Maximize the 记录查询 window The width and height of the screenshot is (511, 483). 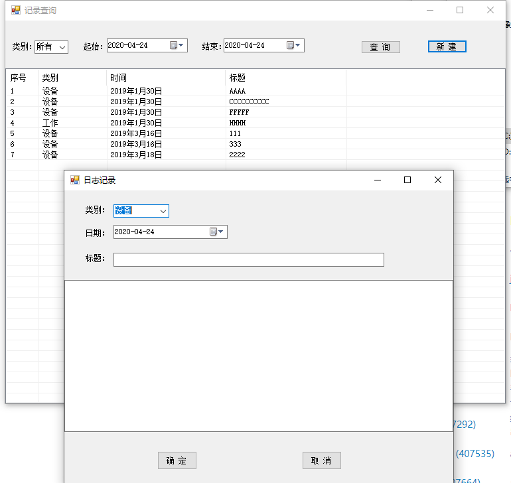coord(460,10)
